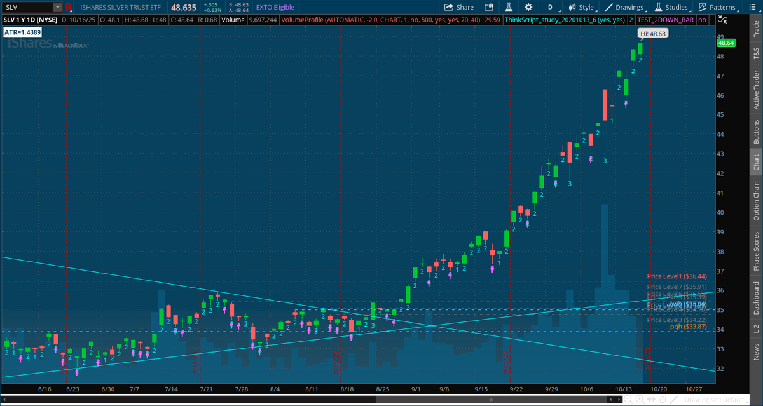Click the ThinkScript_study_20201013_6 study label
Screen dimensions: 763x406
pyautogui.click(x=564, y=20)
